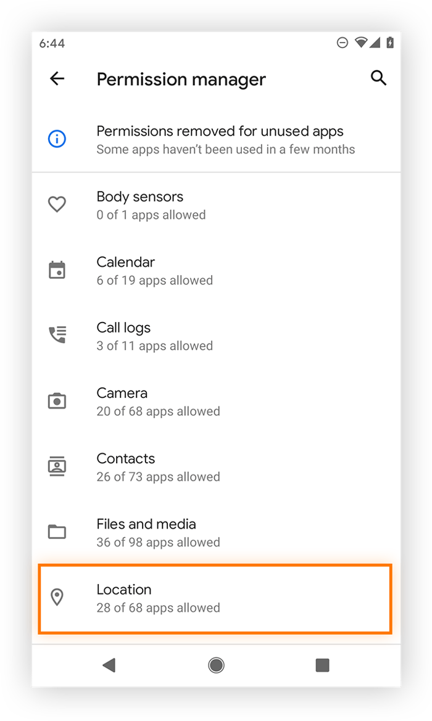432x721 pixels.
Task: Tap the home navigation circle
Action: click(215, 664)
